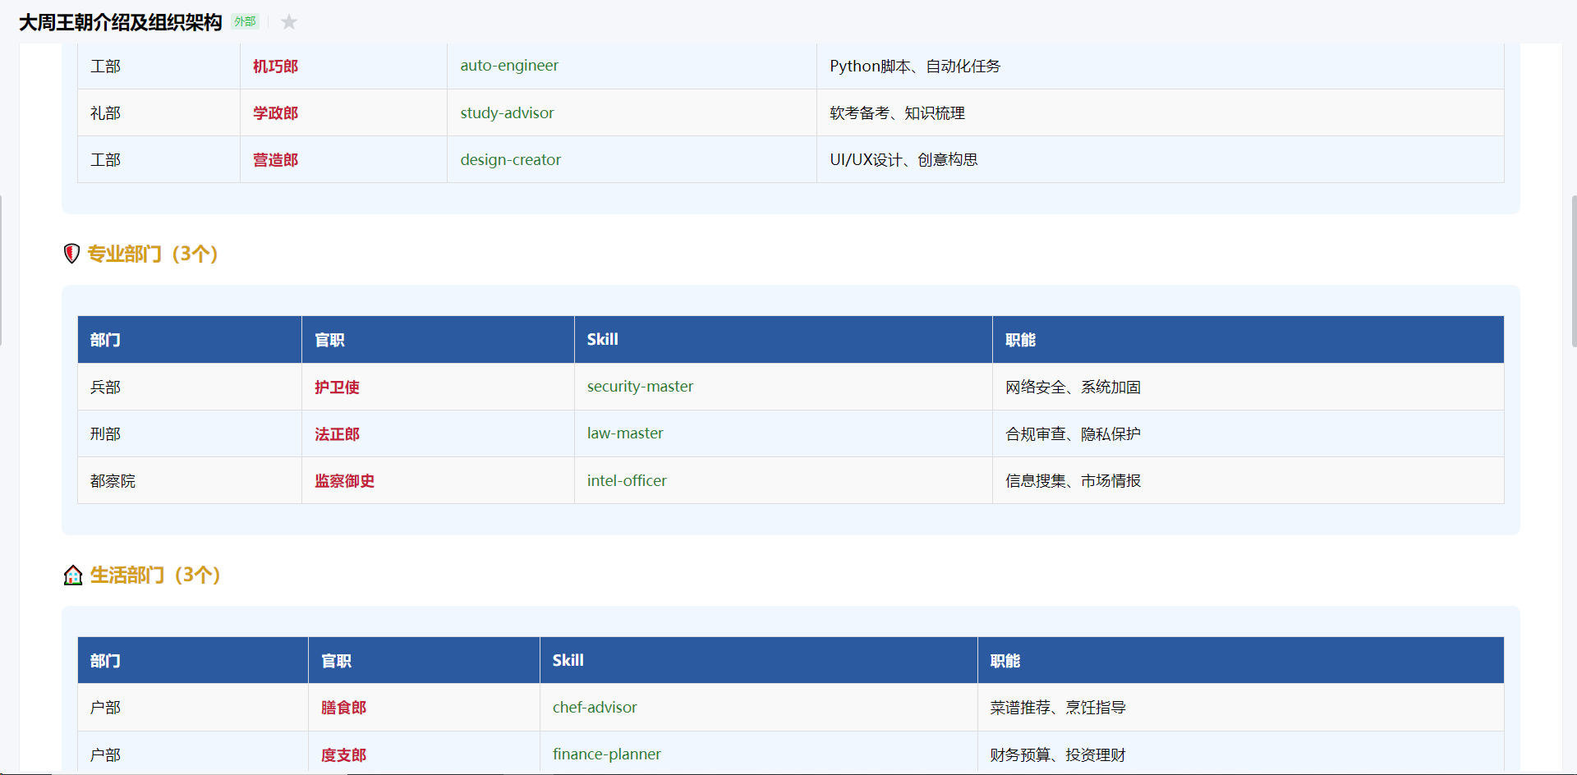Click the 合规审查、隐私保护 cell

point(1248,433)
